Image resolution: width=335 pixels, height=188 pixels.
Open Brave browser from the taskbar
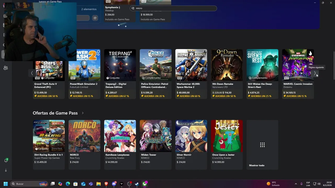click(x=106, y=184)
